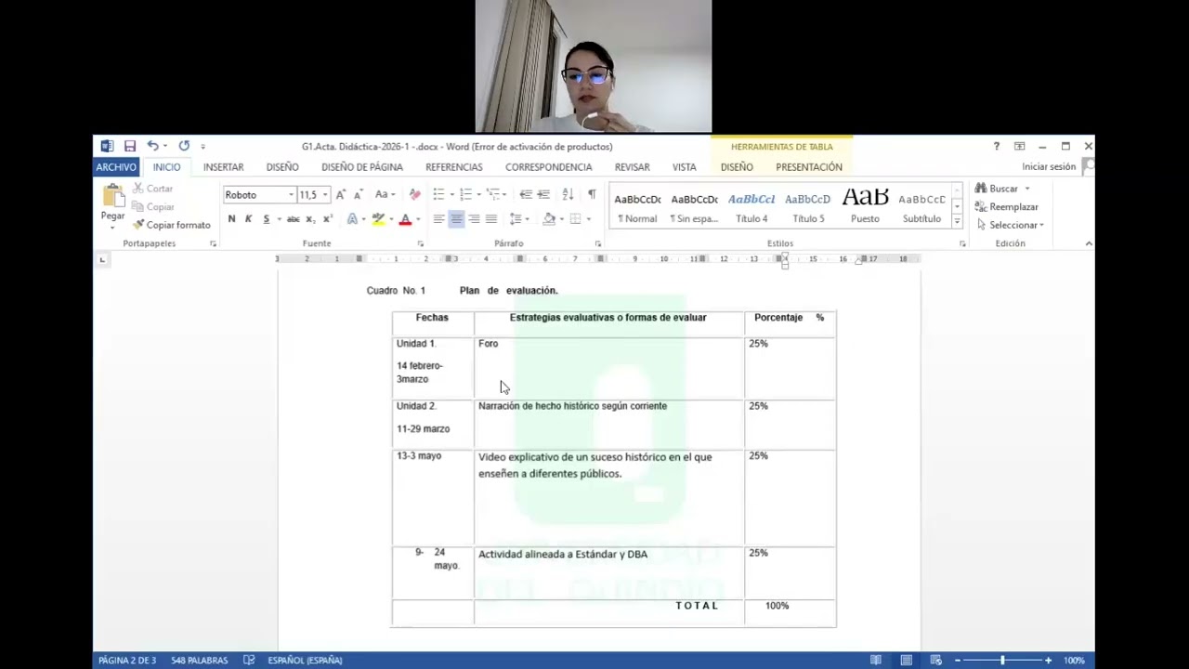Decrease paragraph indent

pyautogui.click(x=526, y=194)
